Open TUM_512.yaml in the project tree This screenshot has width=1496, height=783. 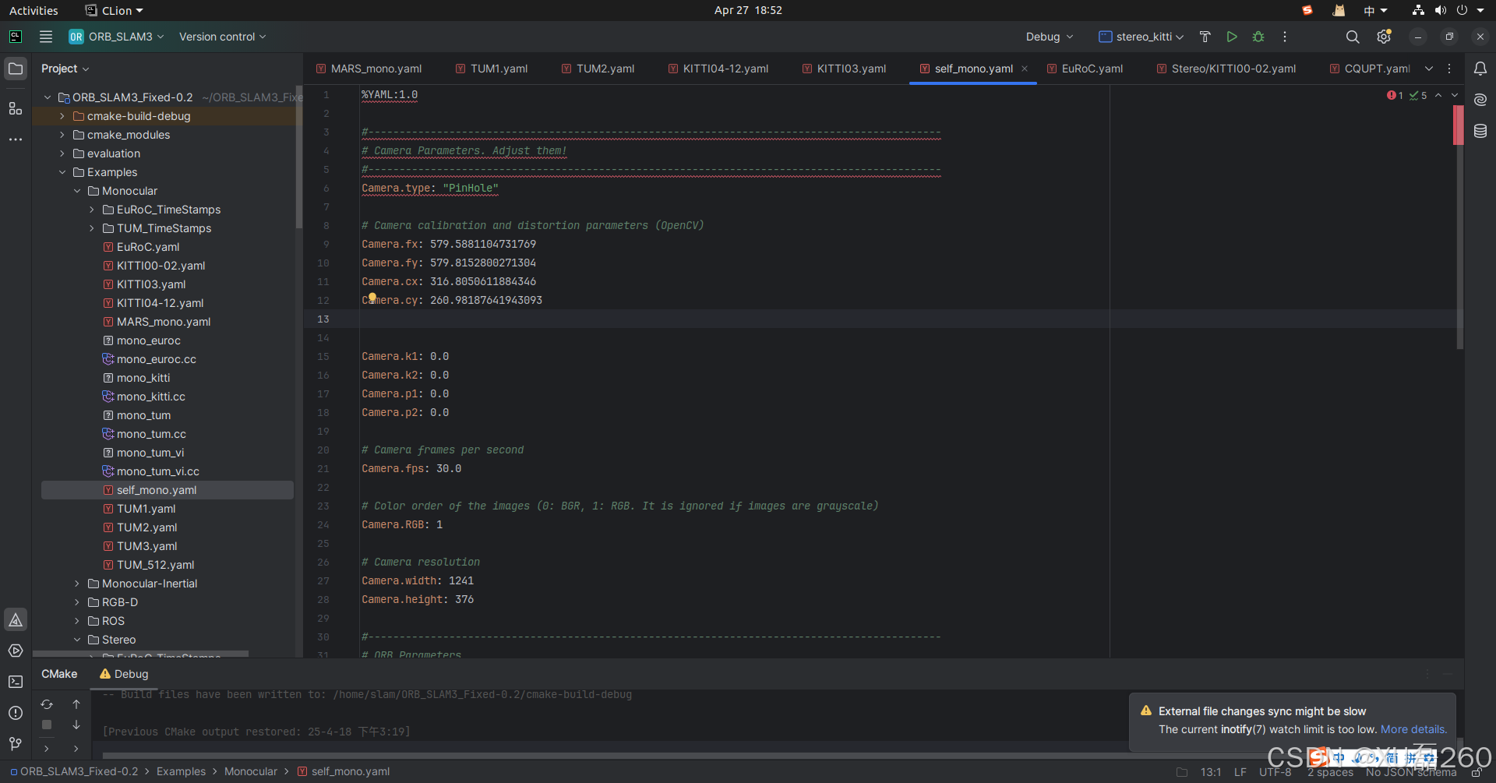(x=156, y=565)
